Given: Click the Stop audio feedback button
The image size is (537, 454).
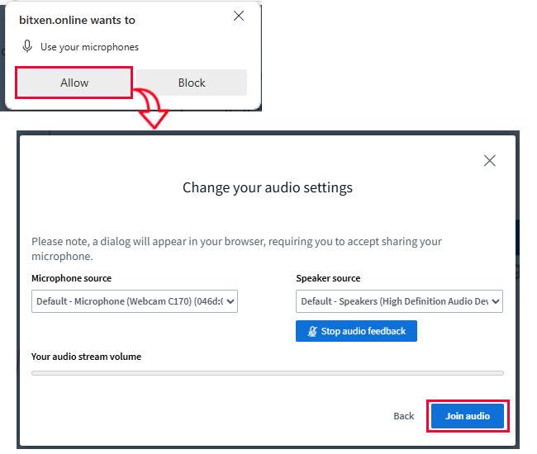Looking at the screenshot, I should click(x=356, y=331).
